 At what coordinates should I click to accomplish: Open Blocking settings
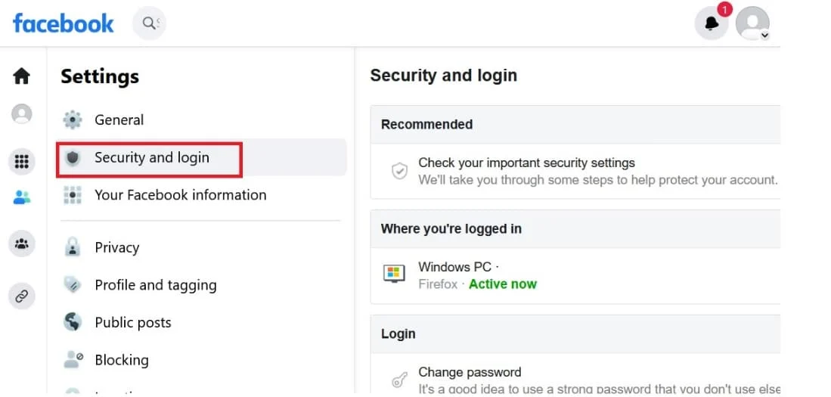[x=201, y=360]
